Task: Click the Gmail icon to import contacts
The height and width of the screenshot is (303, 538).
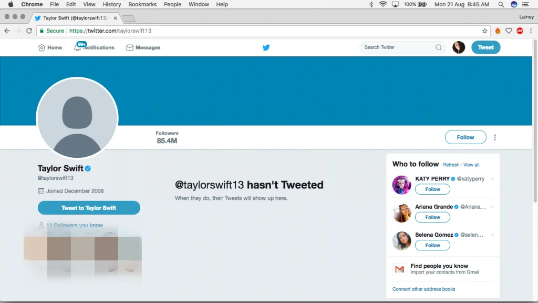Action: point(399,269)
